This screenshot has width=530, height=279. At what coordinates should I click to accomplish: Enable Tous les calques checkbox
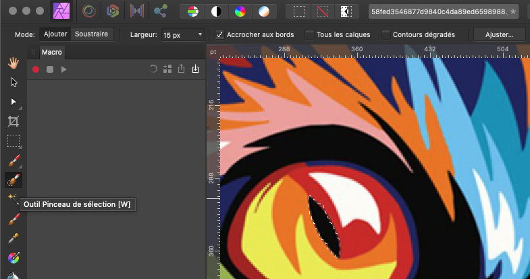pos(309,35)
